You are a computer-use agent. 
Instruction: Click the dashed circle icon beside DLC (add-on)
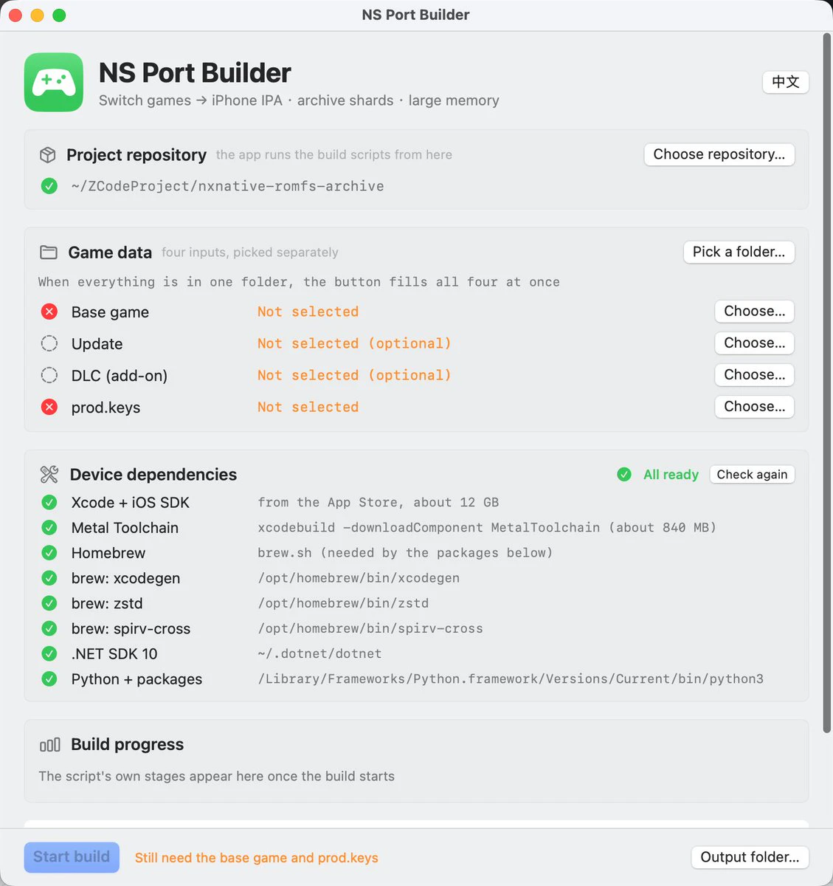click(49, 375)
